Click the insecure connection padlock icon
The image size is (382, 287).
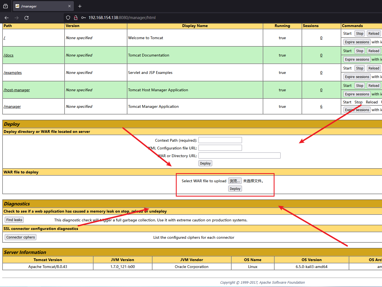click(x=76, y=18)
